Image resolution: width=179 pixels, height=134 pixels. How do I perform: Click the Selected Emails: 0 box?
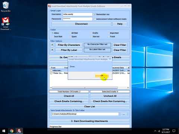coord(110,92)
